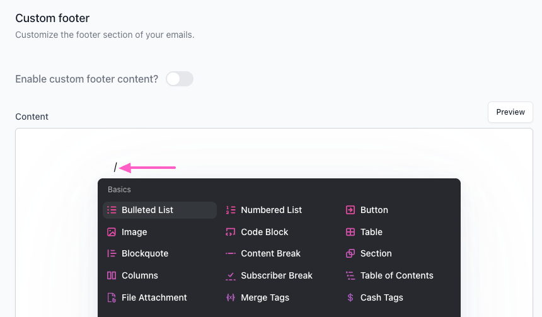Image resolution: width=542 pixels, height=317 pixels.
Task: Insert a Table of Contents
Action: 396,275
